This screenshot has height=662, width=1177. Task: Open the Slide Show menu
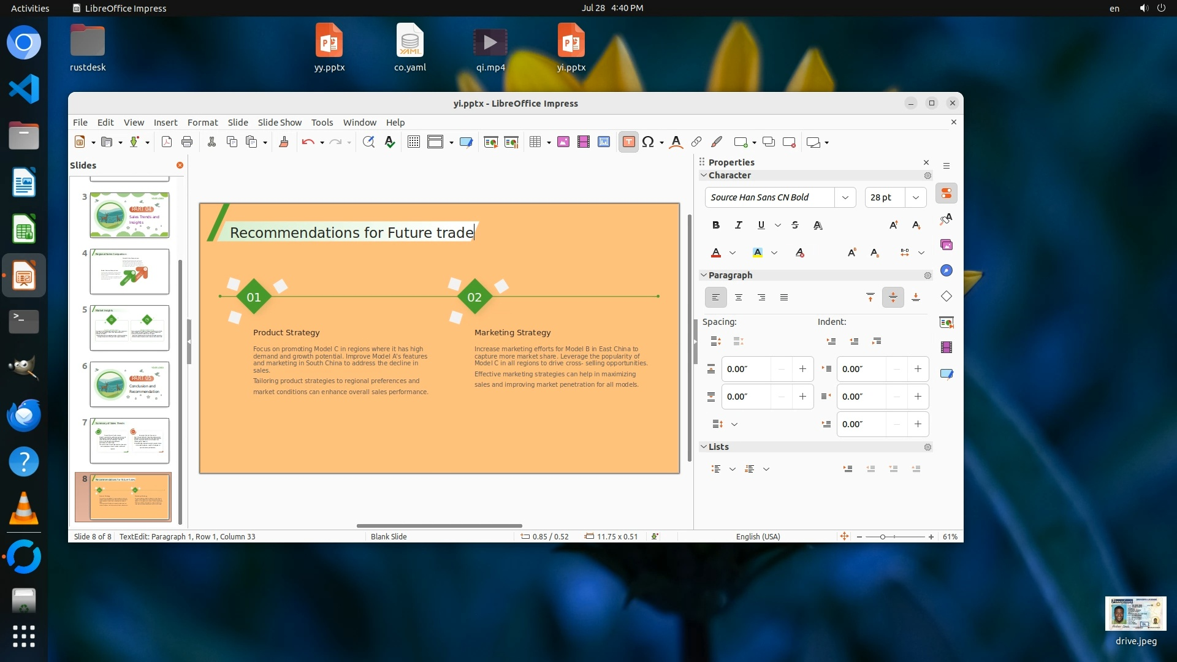pyautogui.click(x=280, y=123)
